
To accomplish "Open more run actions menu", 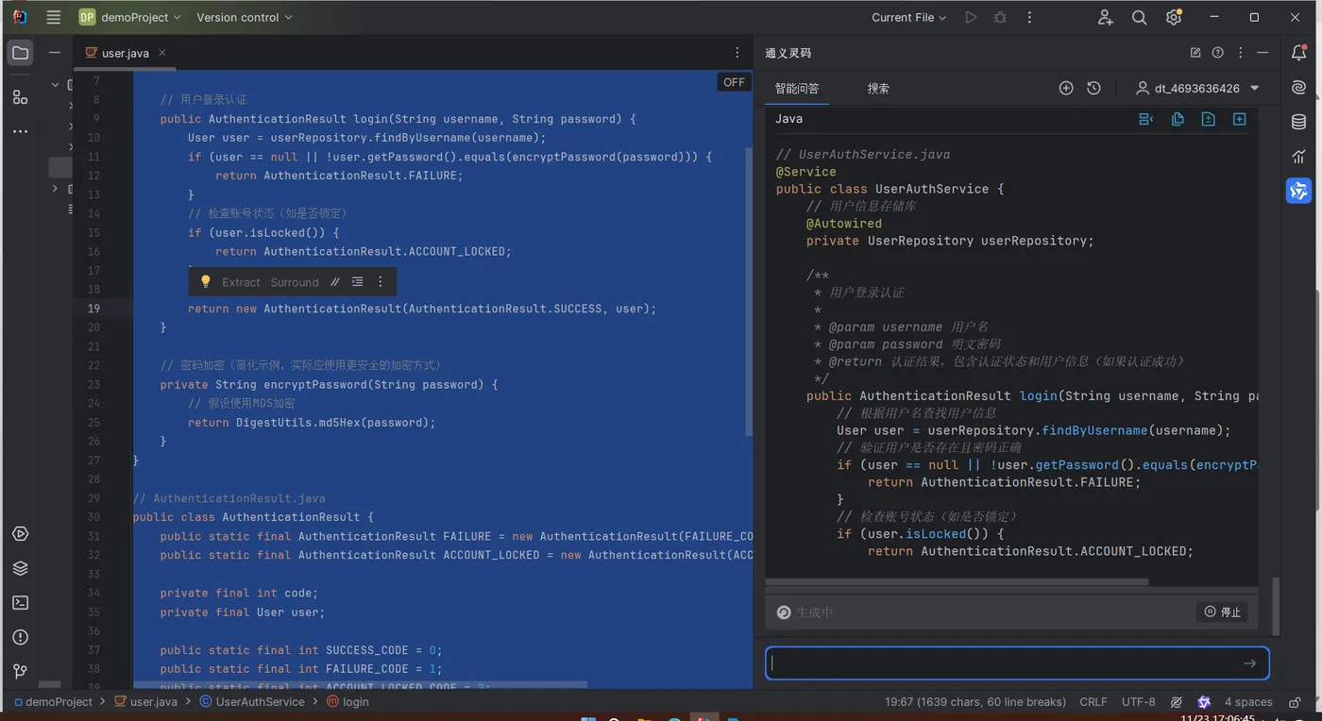I will (1029, 17).
